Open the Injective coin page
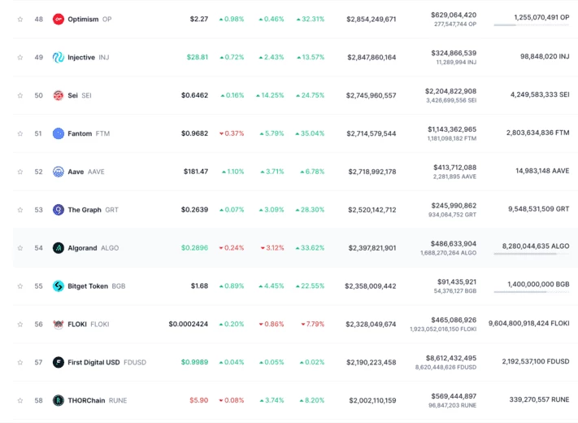 coord(81,57)
